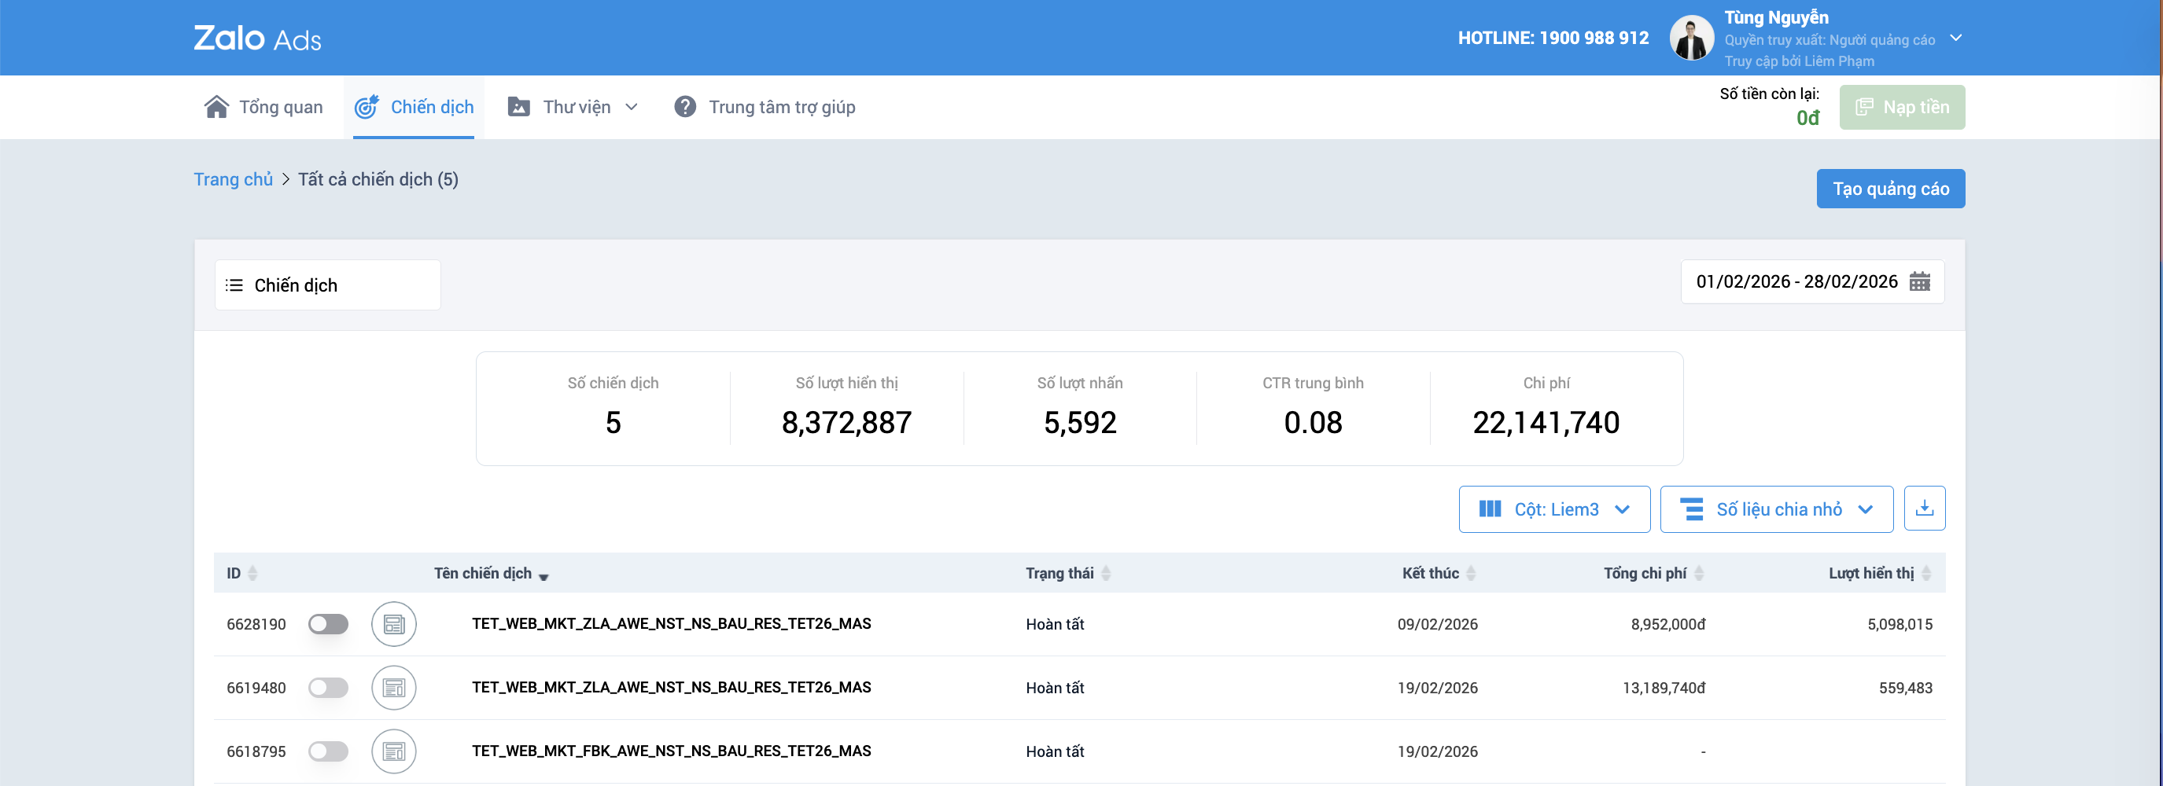
Task: Follow the Trang chủ breadcrumb link
Action: pyautogui.click(x=234, y=179)
